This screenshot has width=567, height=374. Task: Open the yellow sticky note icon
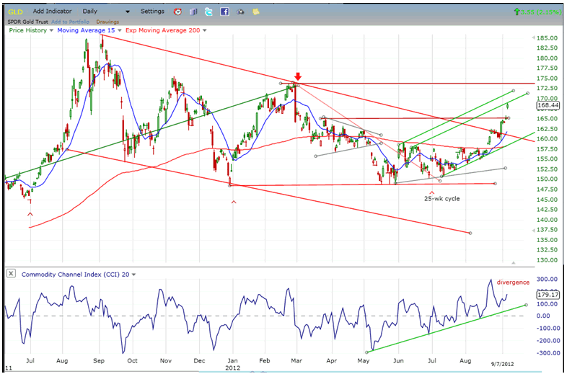point(256,12)
